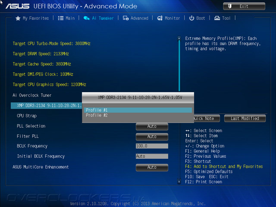The image size is (276, 207).
Task: Click the F2: Previous Values hint
Action: [206, 156]
